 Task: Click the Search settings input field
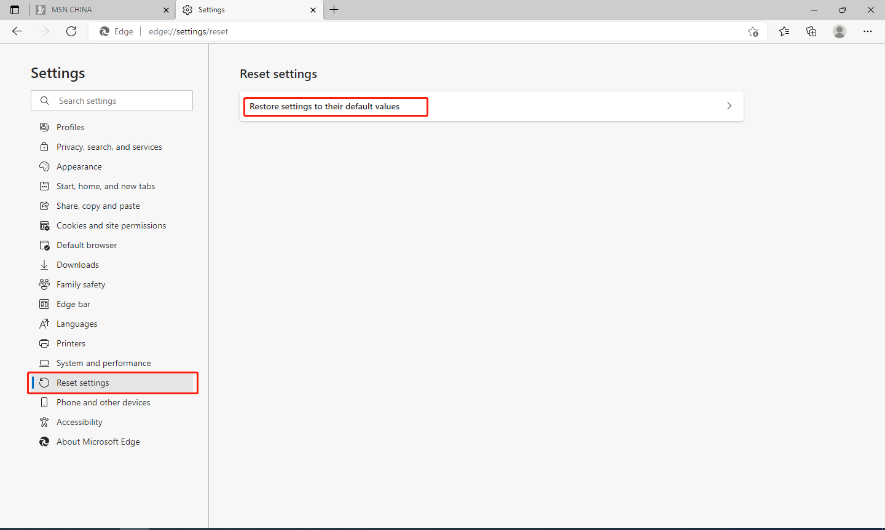111,100
